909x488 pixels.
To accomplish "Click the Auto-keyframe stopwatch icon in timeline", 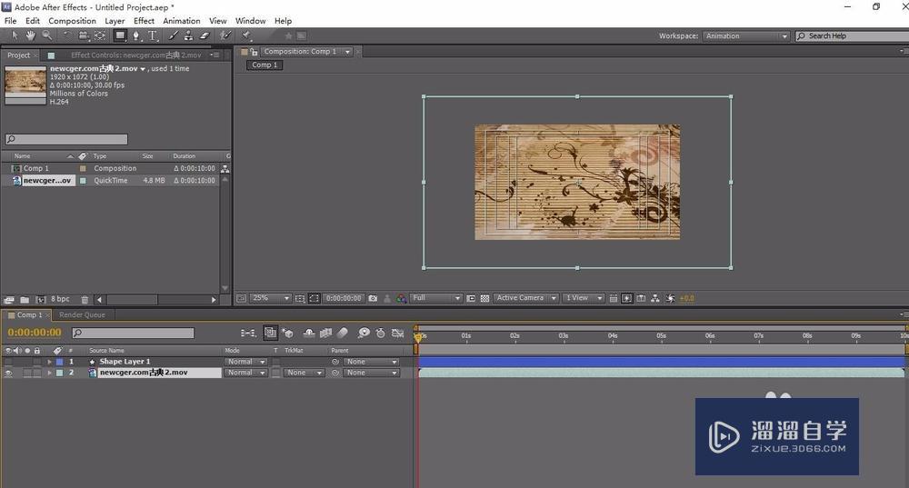I will (x=380, y=333).
